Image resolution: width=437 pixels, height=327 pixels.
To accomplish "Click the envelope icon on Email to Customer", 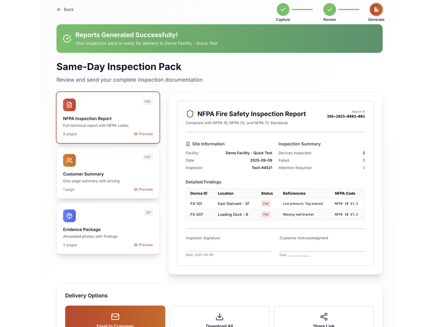I will pos(115,316).
